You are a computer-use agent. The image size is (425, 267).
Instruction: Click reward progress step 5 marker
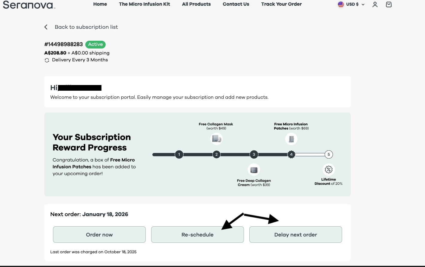point(329,154)
